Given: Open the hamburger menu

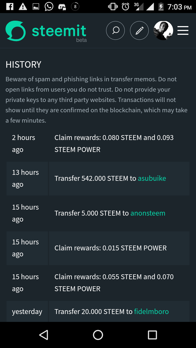Looking at the screenshot, I should pyautogui.click(x=183, y=31).
